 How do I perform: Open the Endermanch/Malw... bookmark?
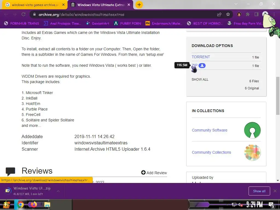164,24
